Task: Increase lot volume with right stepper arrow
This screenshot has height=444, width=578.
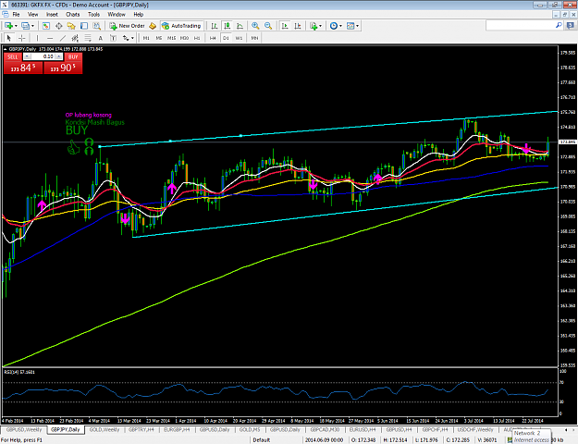Action: click(x=58, y=56)
